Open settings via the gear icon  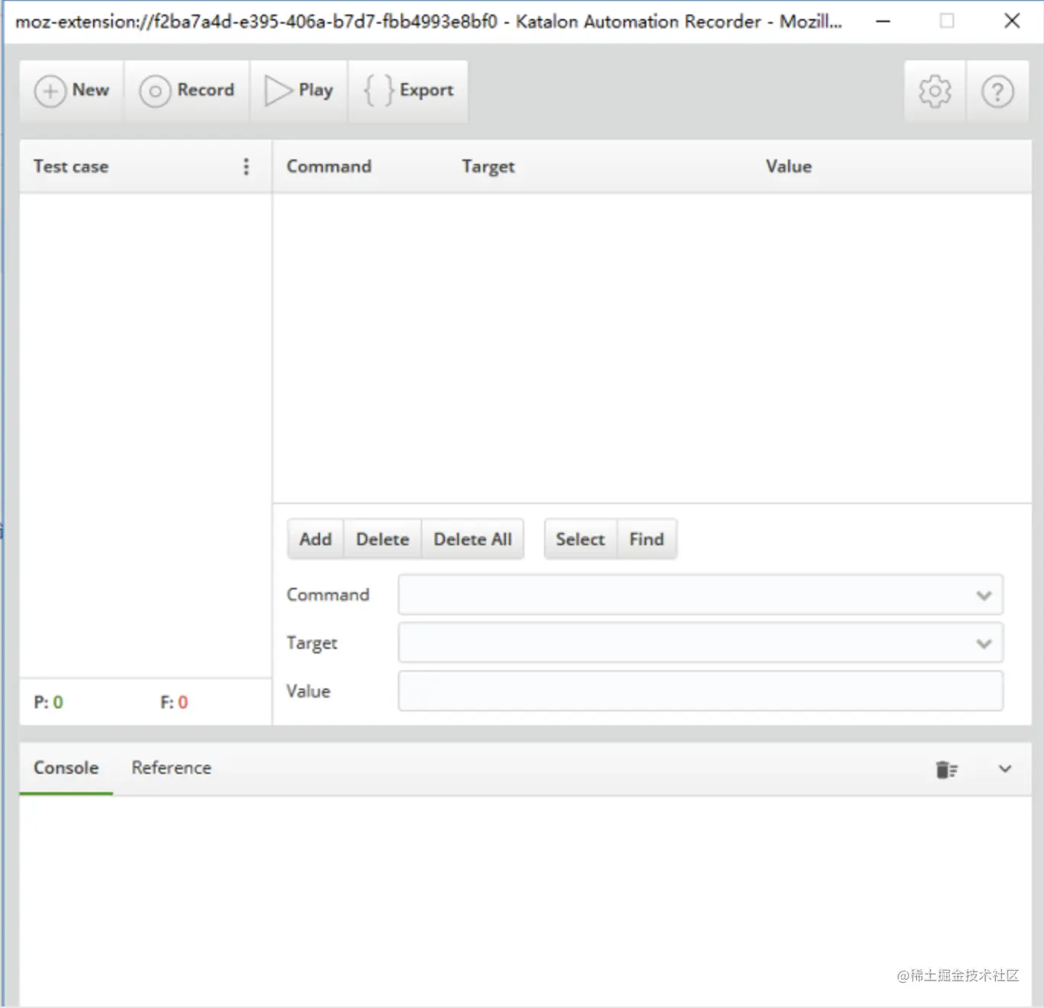coord(935,91)
